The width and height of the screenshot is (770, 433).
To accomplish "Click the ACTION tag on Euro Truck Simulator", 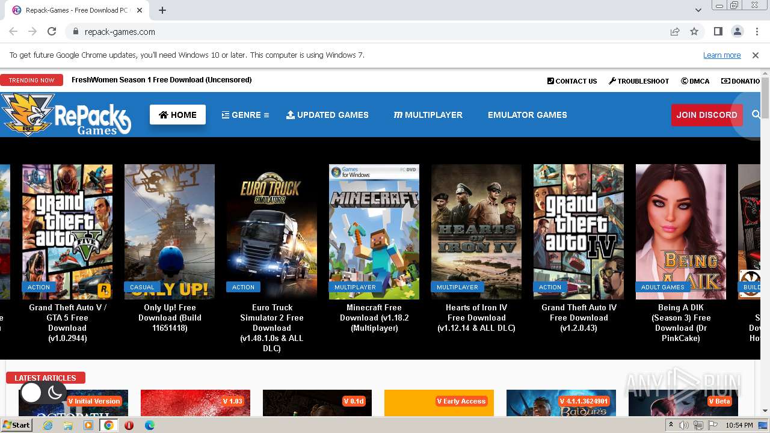I will [x=243, y=287].
